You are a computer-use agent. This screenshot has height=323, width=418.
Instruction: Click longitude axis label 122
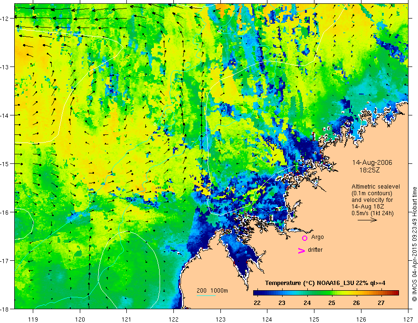(x=173, y=319)
